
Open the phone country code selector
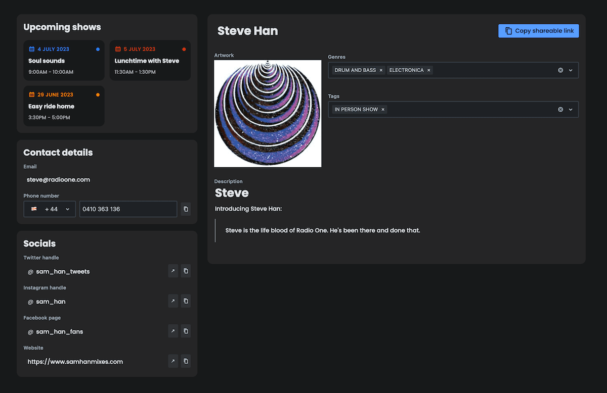(49, 209)
